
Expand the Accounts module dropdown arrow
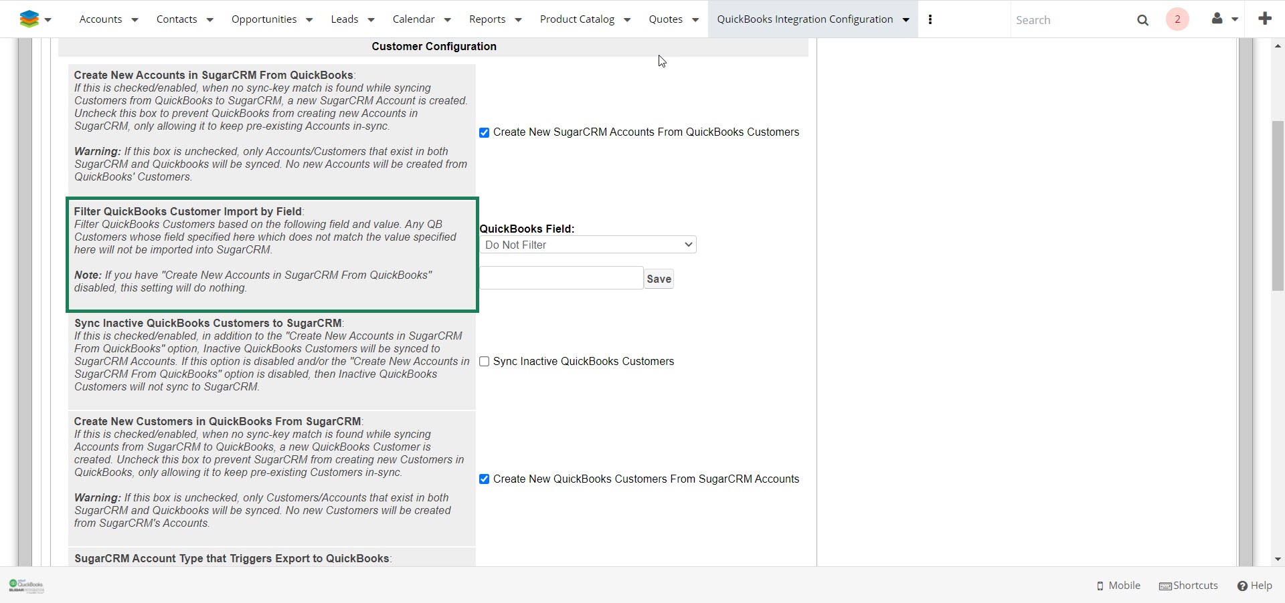click(x=135, y=20)
